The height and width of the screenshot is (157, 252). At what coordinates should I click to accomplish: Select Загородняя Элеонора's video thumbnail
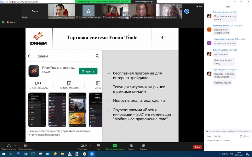point(142,11)
